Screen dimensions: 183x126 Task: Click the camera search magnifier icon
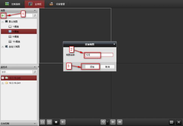(x=35, y=72)
